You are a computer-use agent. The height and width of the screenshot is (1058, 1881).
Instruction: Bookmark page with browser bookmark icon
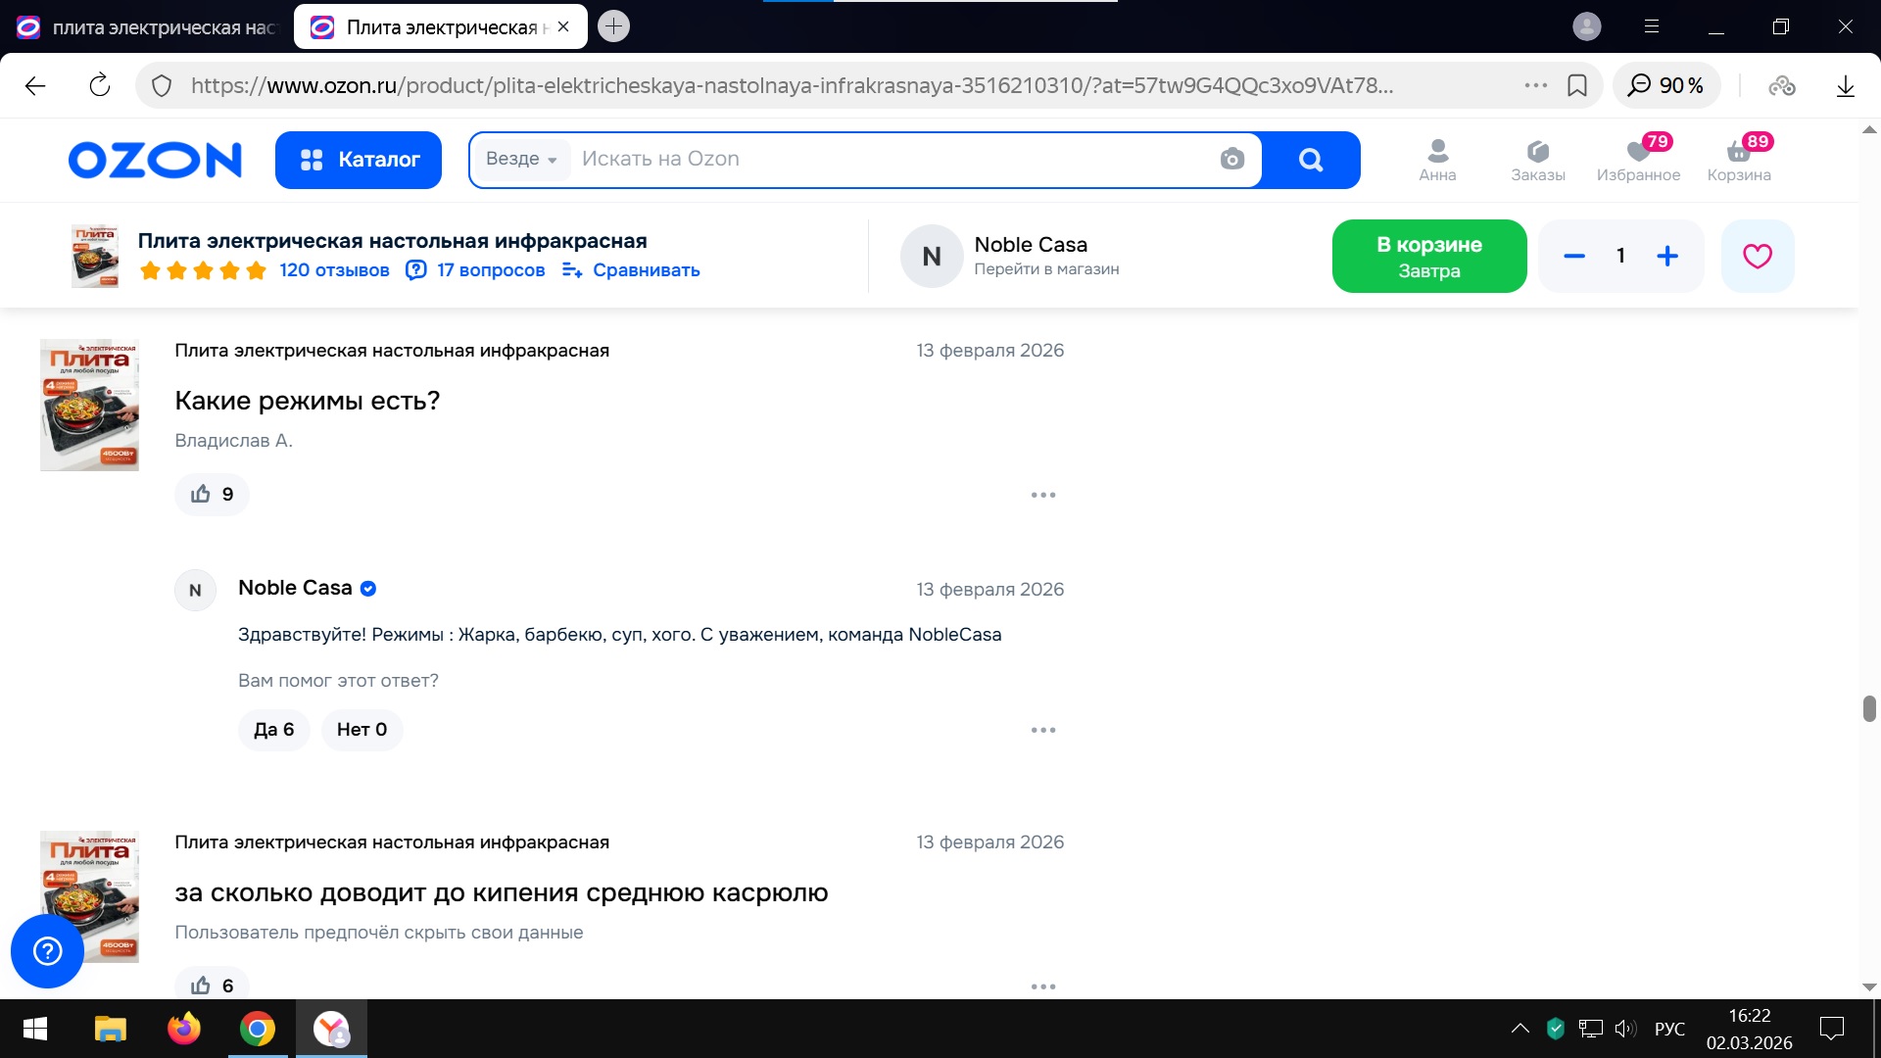pos(1577,86)
